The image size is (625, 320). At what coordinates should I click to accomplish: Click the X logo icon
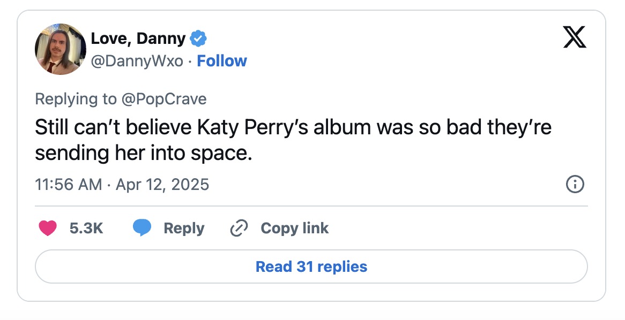coord(575,39)
